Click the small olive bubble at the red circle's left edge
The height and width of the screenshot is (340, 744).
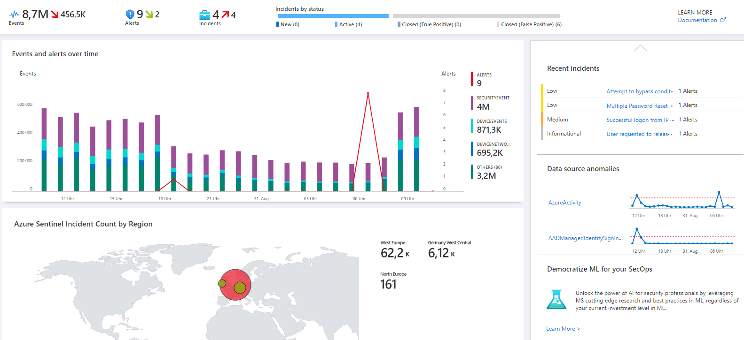tap(222, 283)
